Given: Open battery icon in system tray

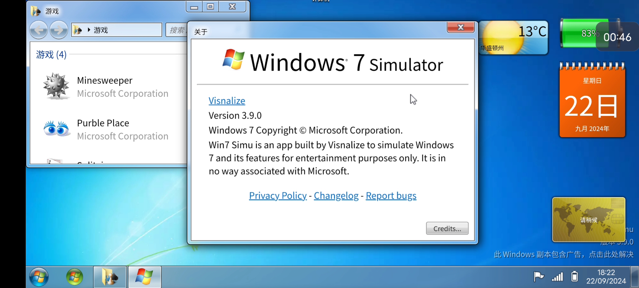Looking at the screenshot, I should coord(575,276).
